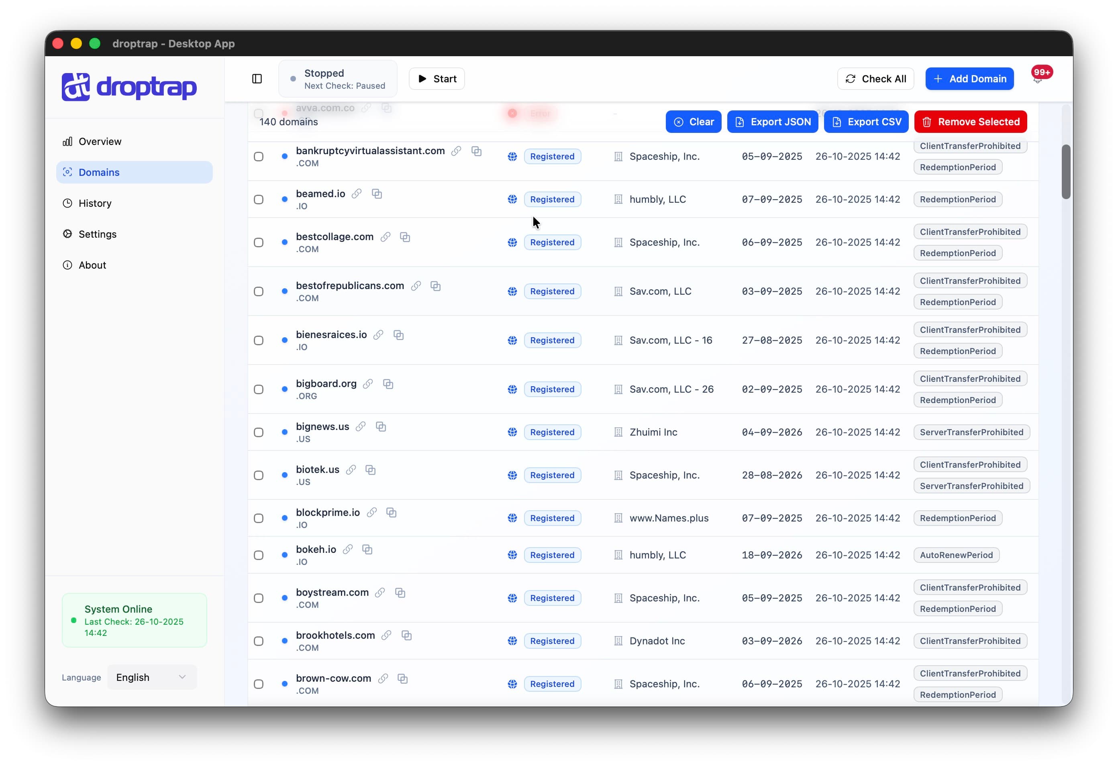
Task: Click the vertical scrollbar thumb of the domain list
Action: coord(1065,171)
